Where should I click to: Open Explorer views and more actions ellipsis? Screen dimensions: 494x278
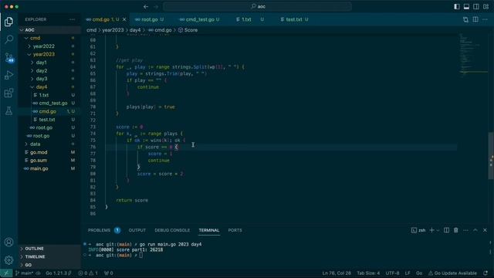tap(72, 19)
